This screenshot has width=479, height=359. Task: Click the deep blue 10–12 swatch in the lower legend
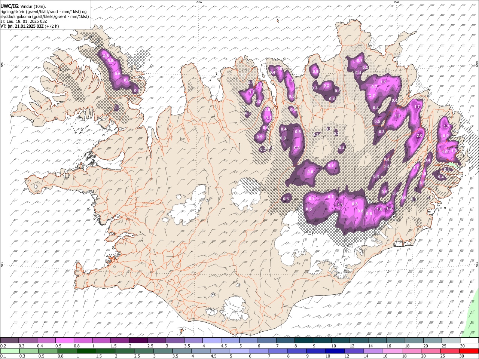tap(336, 351)
